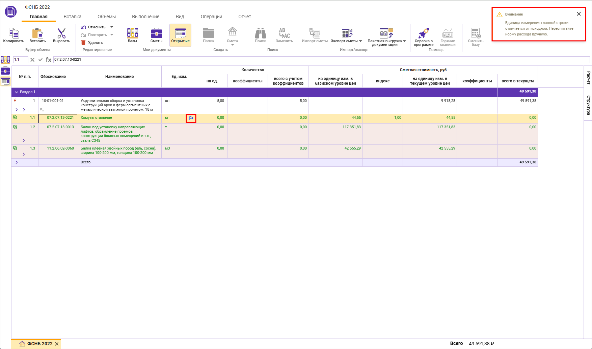The width and height of the screenshot is (592, 349).
Task: Close the Внимание warning notification
Action: click(x=579, y=14)
